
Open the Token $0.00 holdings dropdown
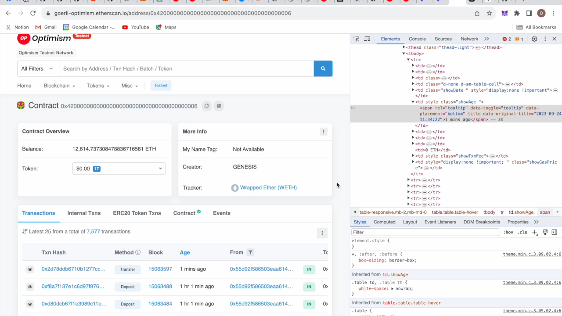119,169
